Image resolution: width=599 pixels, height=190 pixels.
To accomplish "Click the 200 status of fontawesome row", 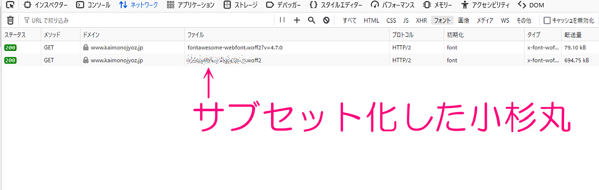I will pos(11,48).
